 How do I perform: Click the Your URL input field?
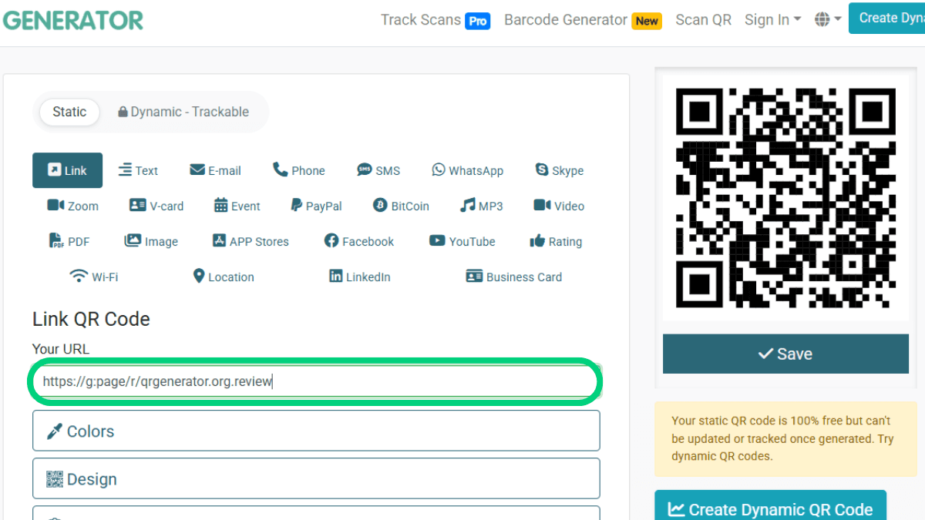316,381
